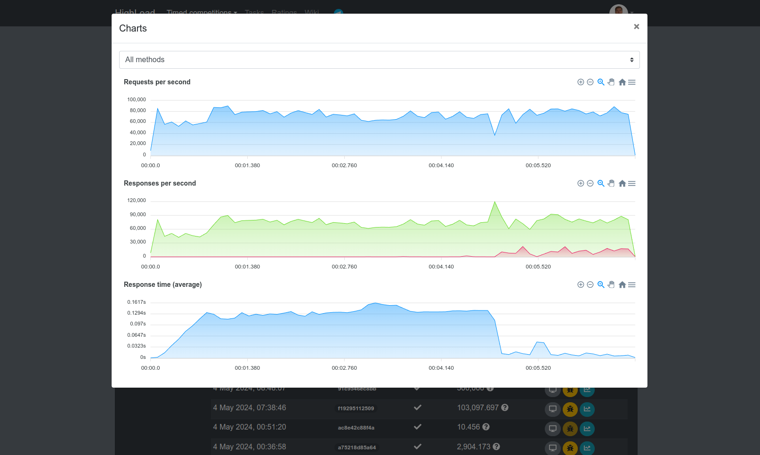
Task: Open debug bug icon for row ac8e42c88f4a
Action: pyautogui.click(x=570, y=429)
